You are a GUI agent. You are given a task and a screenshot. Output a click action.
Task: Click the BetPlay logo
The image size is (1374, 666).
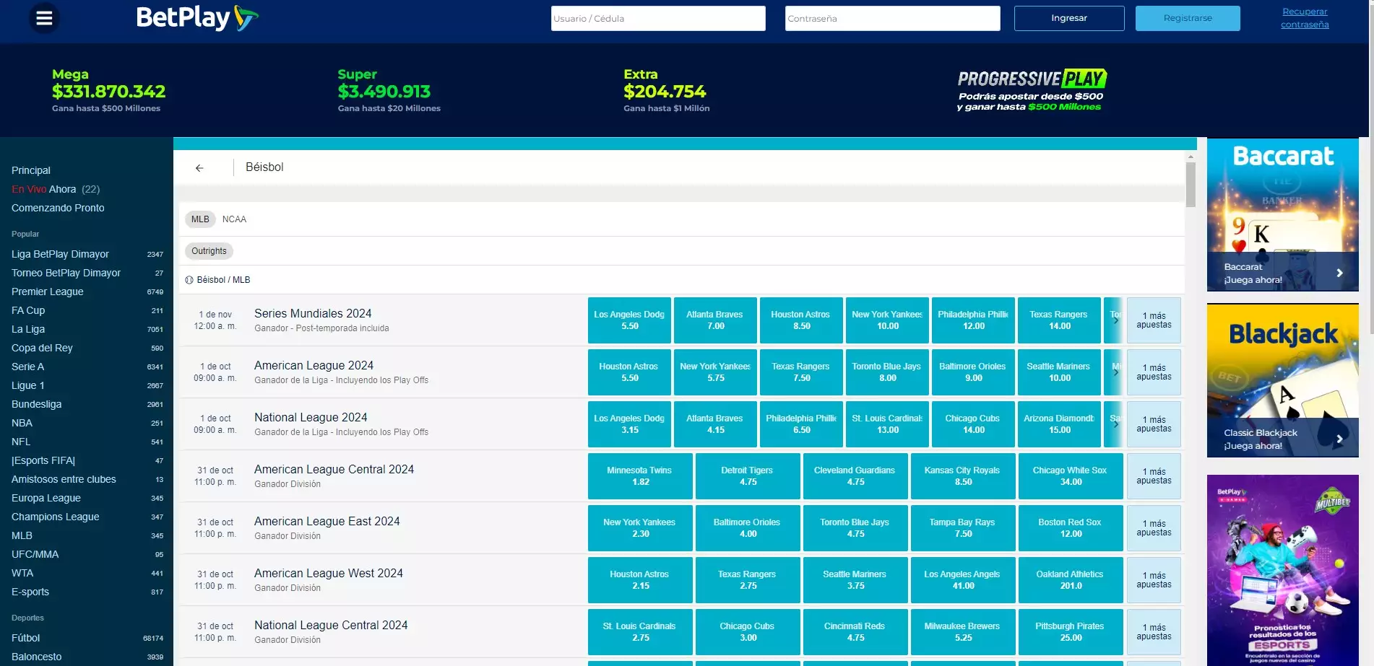pos(196,18)
